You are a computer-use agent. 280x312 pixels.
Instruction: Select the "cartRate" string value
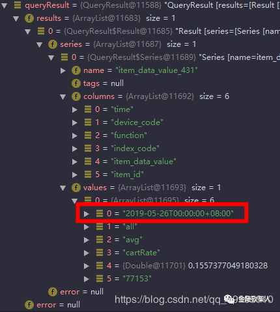[141, 253]
